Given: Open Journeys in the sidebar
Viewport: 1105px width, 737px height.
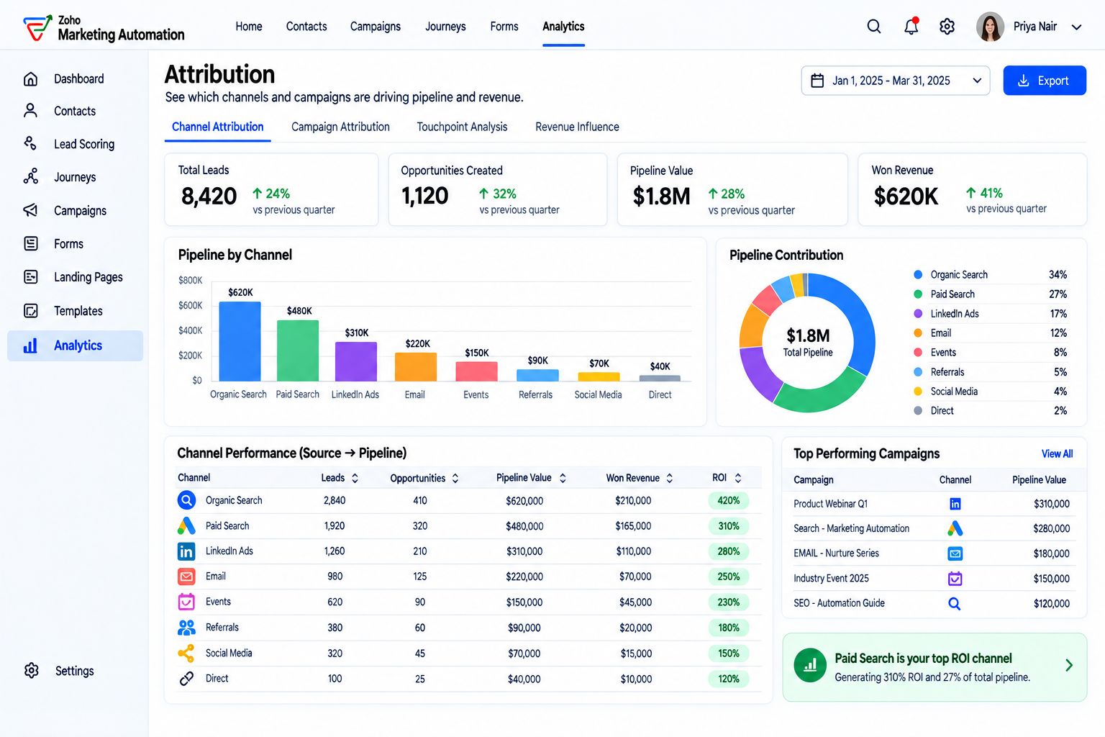Looking at the screenshot, I should [x=74, y=177].
